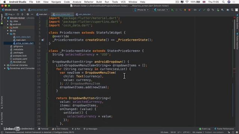Click the Git master branch status widget
239x134 pixels.
(x=198, y=133)
